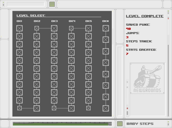Select the first large level box under CH:2
Viewport: 172px width, 128px height.
click(37, 36)
